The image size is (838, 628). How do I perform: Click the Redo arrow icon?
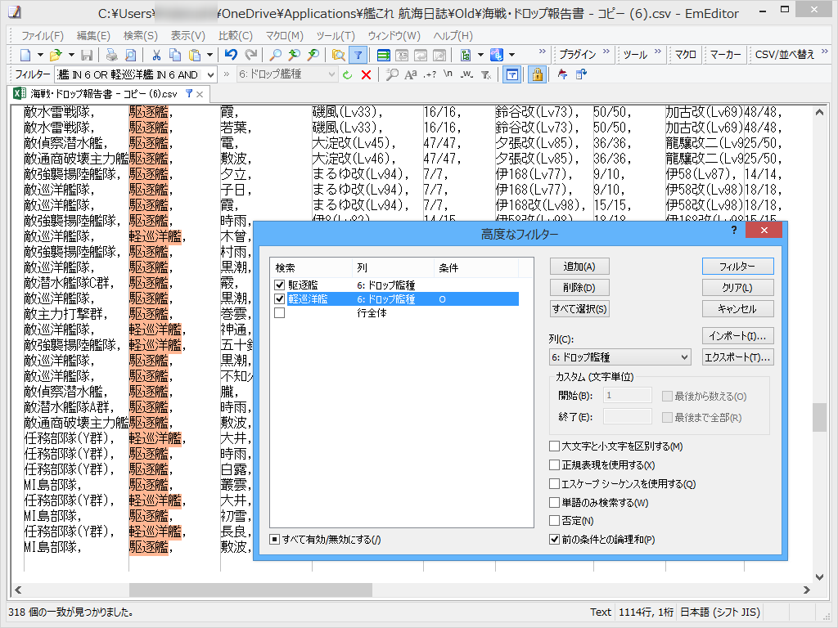pos(250,55)
